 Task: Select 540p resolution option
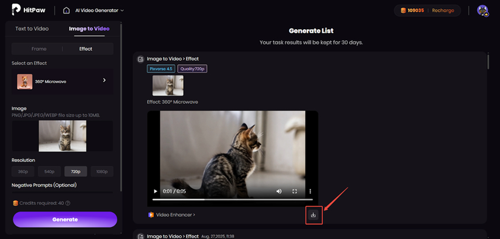pos(50,171)
